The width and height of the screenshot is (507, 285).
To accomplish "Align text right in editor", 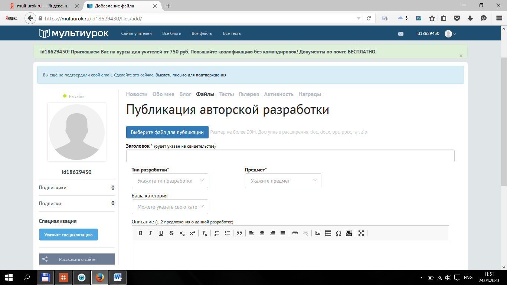I will tap(272, 233).
